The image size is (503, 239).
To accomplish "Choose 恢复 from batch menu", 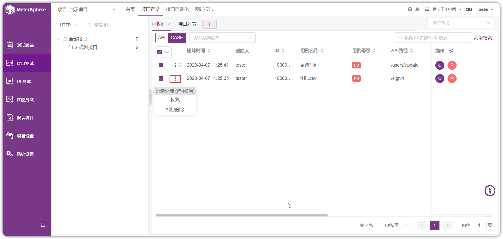I will [175, 100].
